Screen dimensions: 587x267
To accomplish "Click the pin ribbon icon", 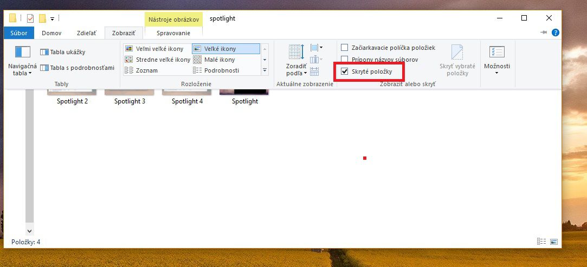I will tap(544, 32).
